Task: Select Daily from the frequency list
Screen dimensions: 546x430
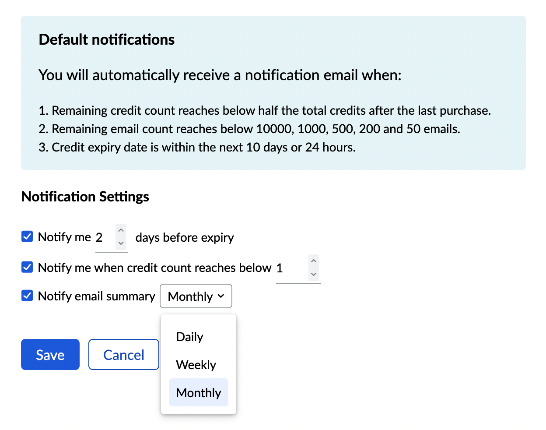Action: tap(190, 337)
